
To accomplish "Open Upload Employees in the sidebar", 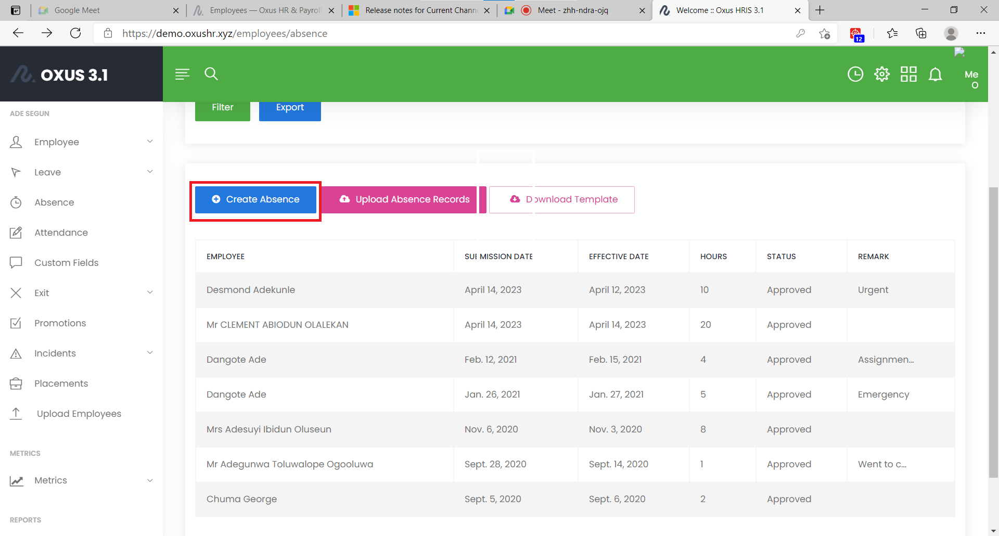I will point(79,414).
